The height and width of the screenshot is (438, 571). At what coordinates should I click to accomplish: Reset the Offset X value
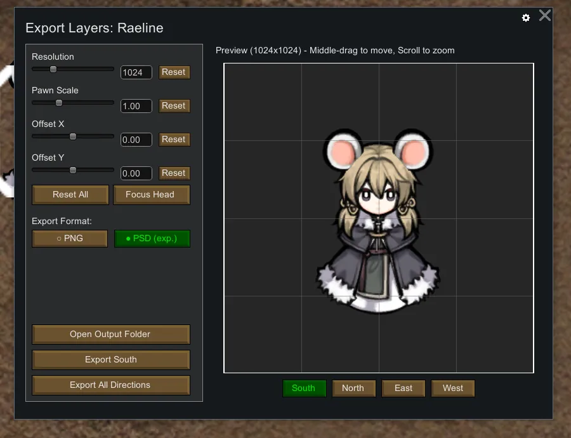tap(174, 140)
